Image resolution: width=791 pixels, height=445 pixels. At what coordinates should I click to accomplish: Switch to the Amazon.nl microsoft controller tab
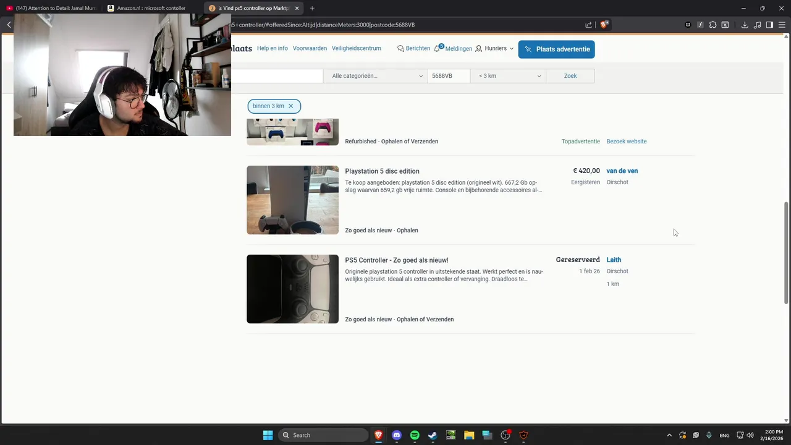click(x=151, y=8)
